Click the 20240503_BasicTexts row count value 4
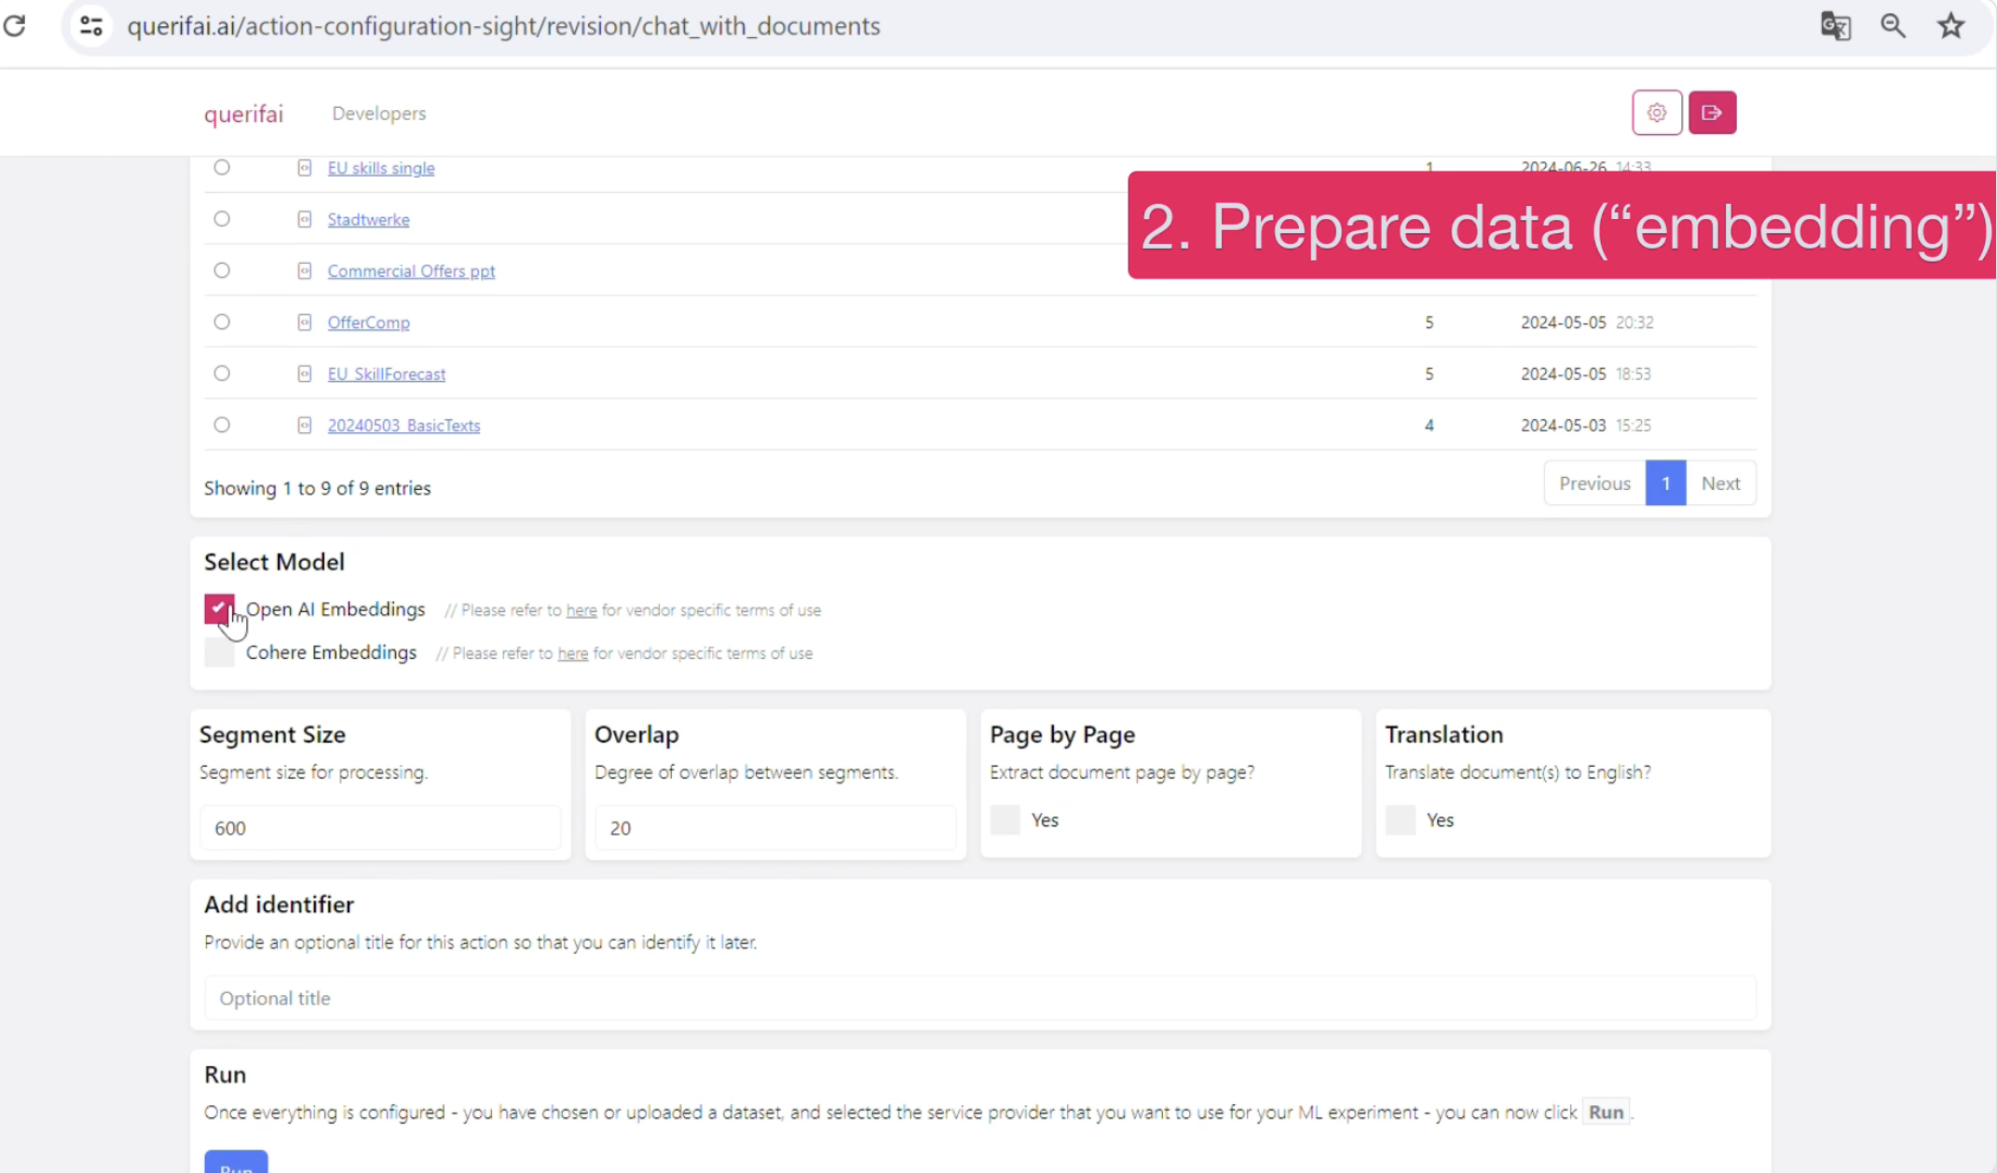1997x1173 pixels. pos(1429,425)
